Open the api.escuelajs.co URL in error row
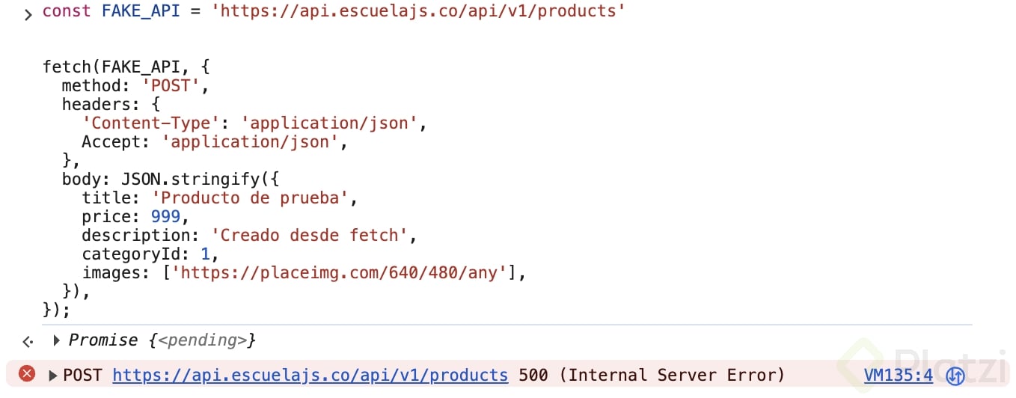 [310, 375]
